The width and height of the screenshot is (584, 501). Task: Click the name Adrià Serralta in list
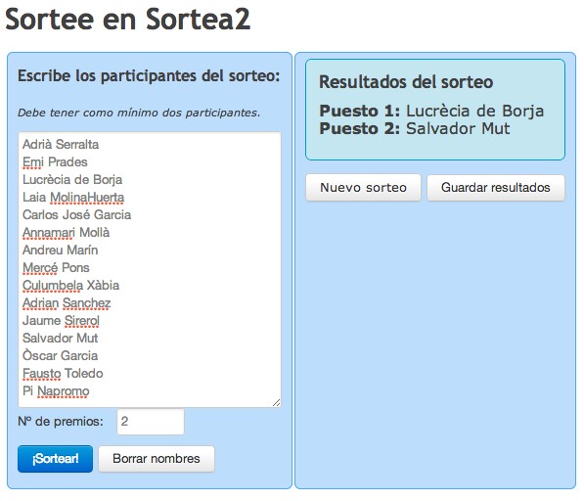[x=61, y=144]
